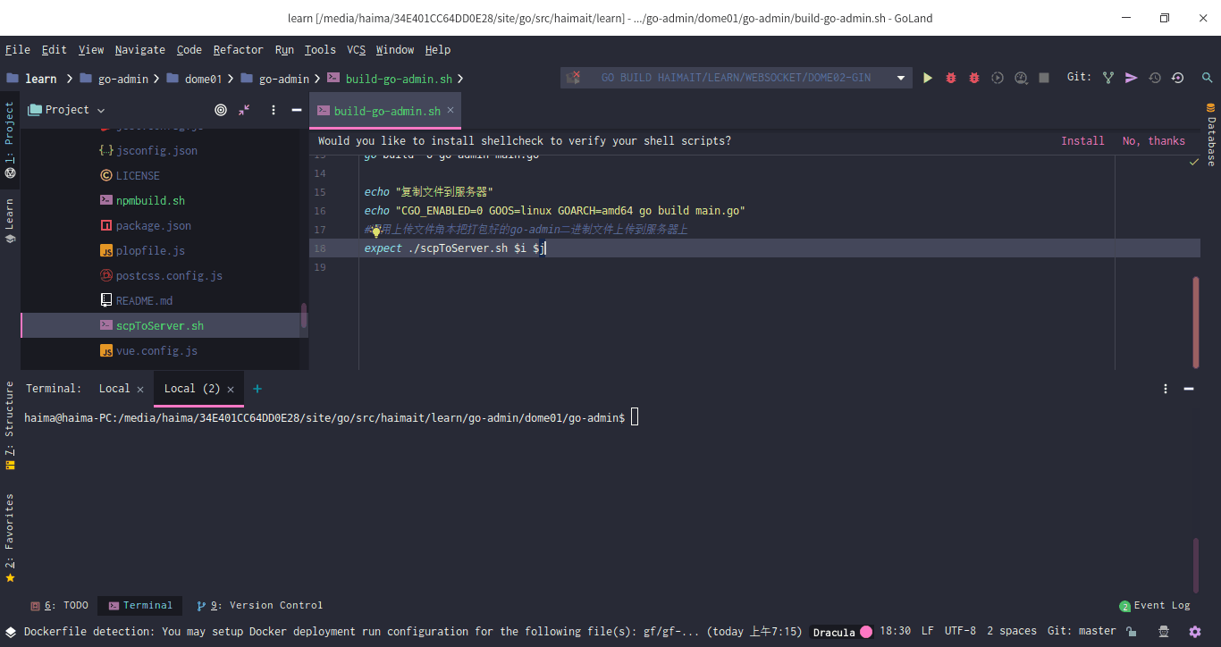Image resolution: width=1221 pixels, height=647 pixels.
Task: Add a new terminal tab with plus
Action: click(257, 389)
